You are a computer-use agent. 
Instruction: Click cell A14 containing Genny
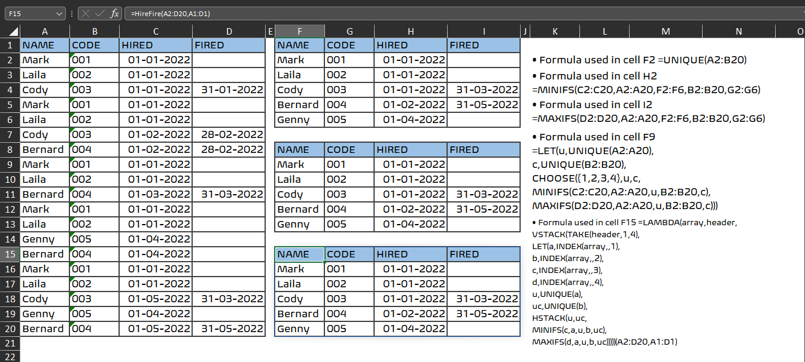(45, 239)
